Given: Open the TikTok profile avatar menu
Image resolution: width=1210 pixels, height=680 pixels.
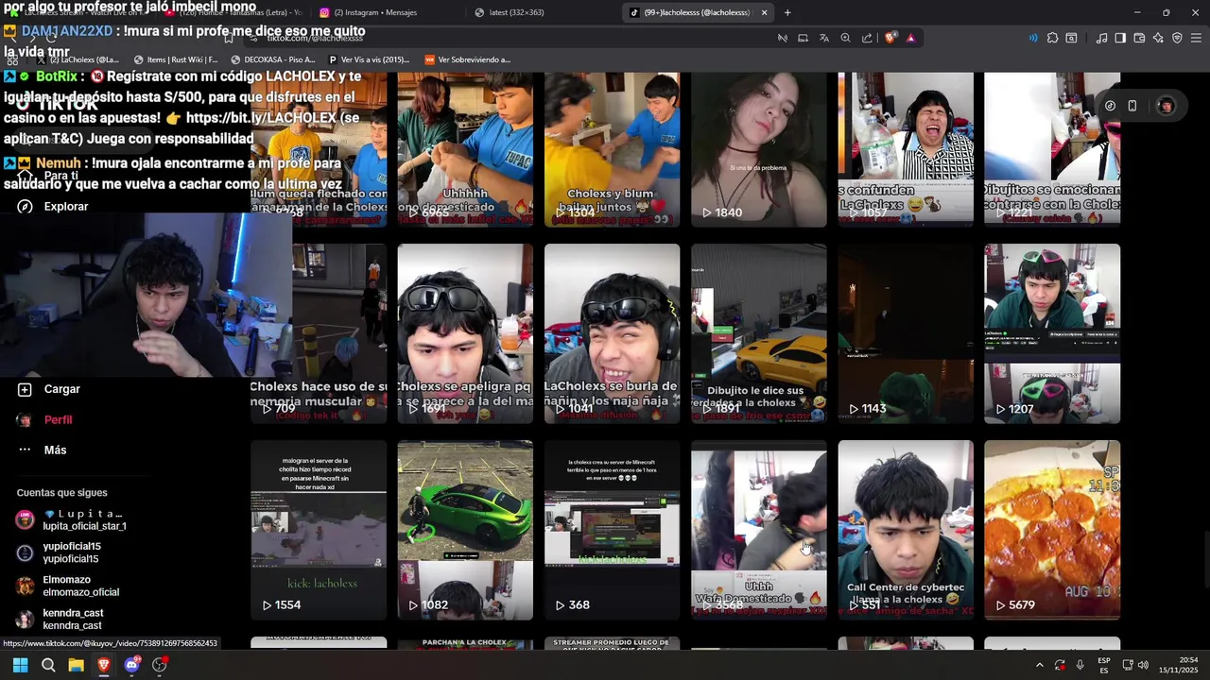Looking at the screenshot, I should (x=1166, y=106).
